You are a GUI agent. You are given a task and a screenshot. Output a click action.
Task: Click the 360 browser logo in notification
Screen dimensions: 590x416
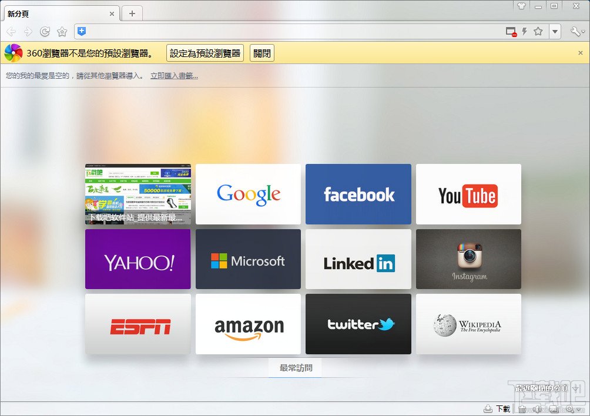pyautogui.click(x=14, y=53)
